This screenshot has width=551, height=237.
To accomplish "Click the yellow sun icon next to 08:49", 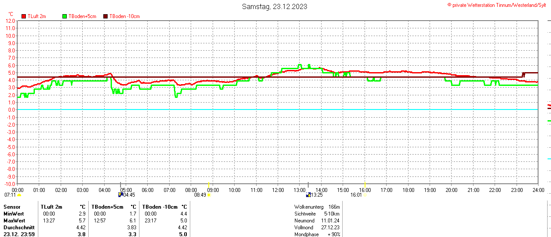I will pyautogui.click(x=209, y=195).
